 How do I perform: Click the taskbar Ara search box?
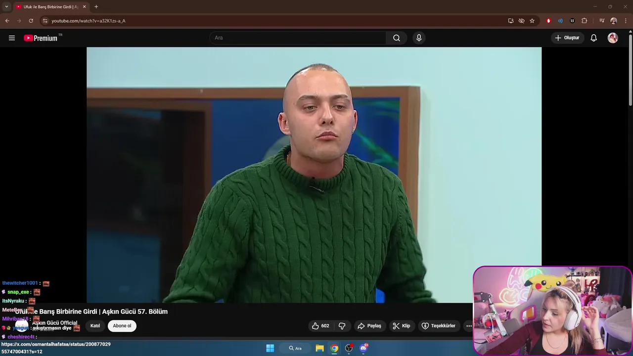pyautogui.click(x=295, y=348)
